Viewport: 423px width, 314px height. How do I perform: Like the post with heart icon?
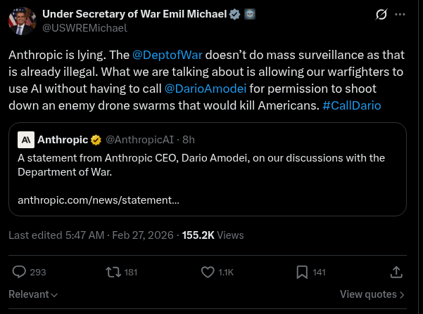click(208, 272)
